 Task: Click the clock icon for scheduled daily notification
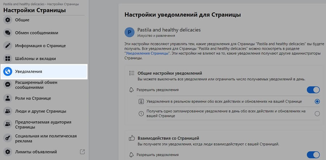(141, 114)
